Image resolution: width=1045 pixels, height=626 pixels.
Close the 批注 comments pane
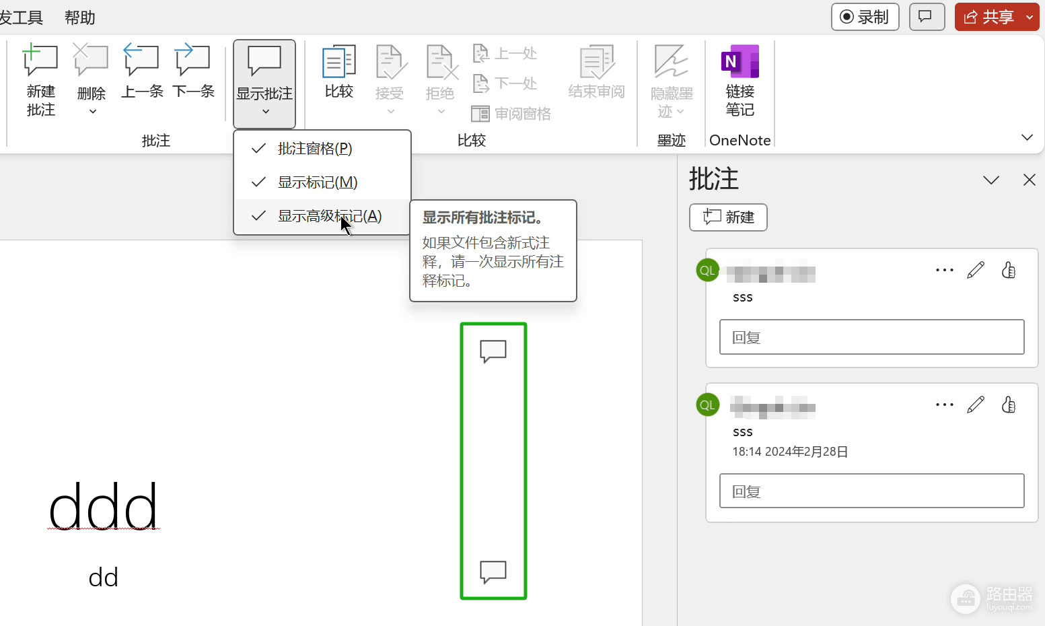click(x=1029, y=180)
